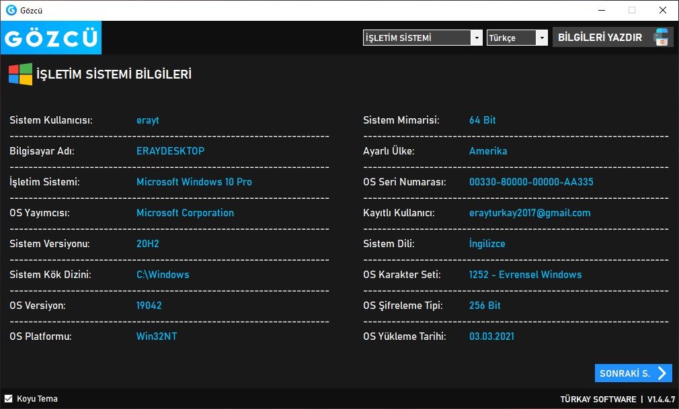This screenshot has width=679, height=409.
Task: Expand the Türkçe dropdown arrow
Action: tap(542, 38)
